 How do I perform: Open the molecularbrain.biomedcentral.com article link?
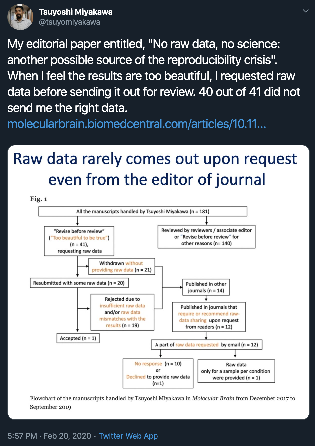[x=137, y=124]
